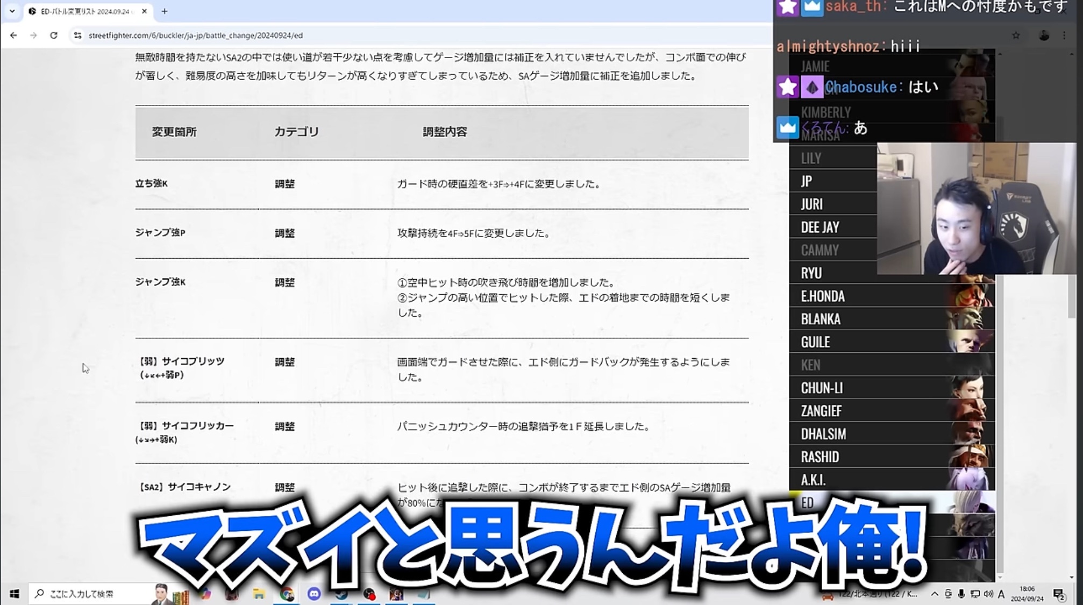
Task: Select LILY in the character list
Action: tap(833, 158)
